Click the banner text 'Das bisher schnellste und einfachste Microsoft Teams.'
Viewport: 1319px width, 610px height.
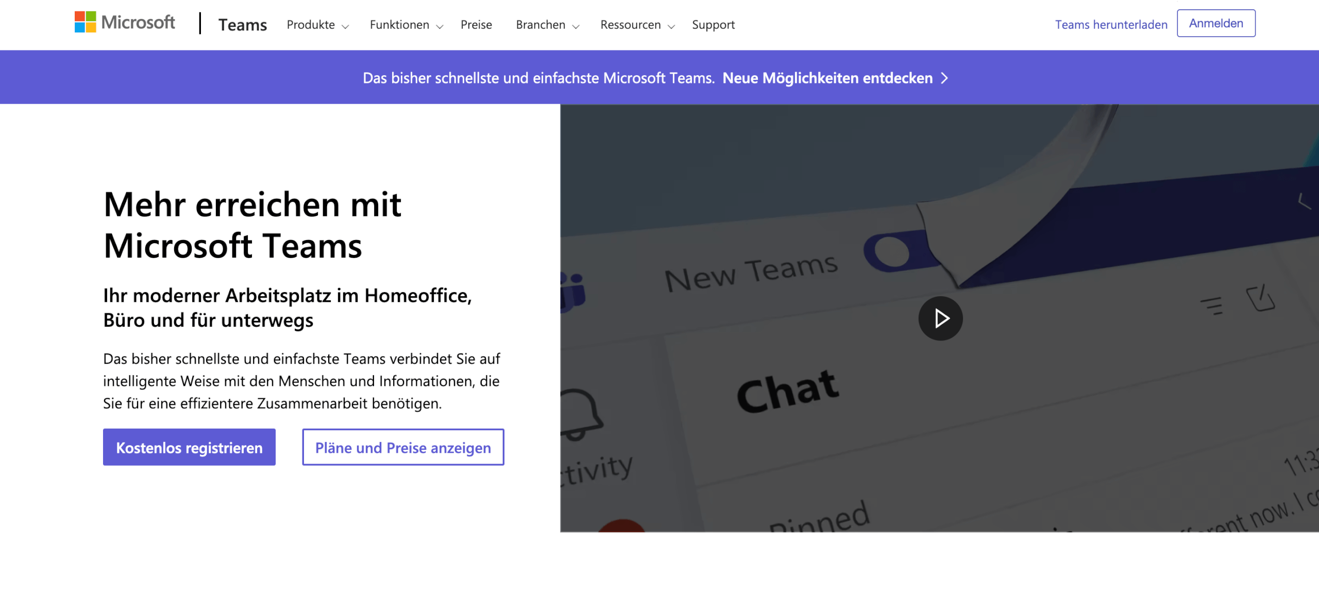(538, 78)
